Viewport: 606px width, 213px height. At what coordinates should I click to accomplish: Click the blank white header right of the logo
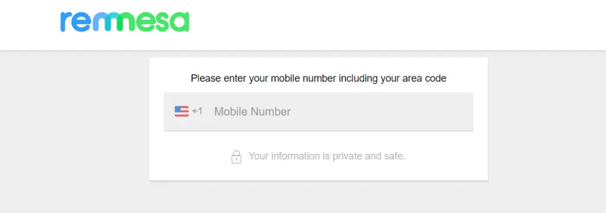coord(386,23)
